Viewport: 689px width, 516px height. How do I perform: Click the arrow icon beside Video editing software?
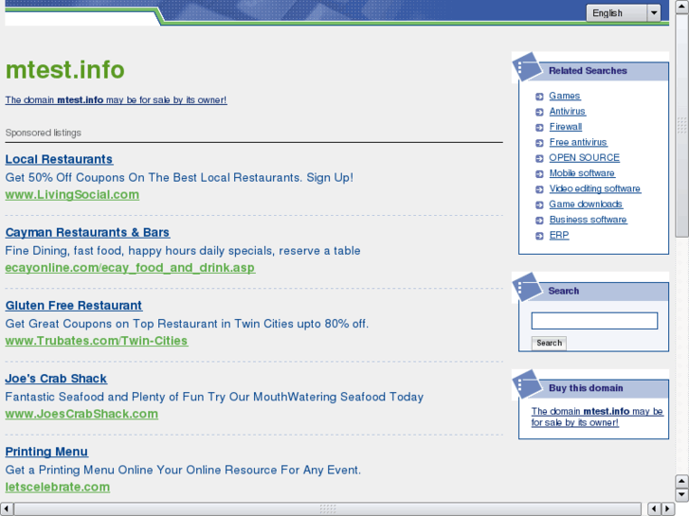(539, 189)
